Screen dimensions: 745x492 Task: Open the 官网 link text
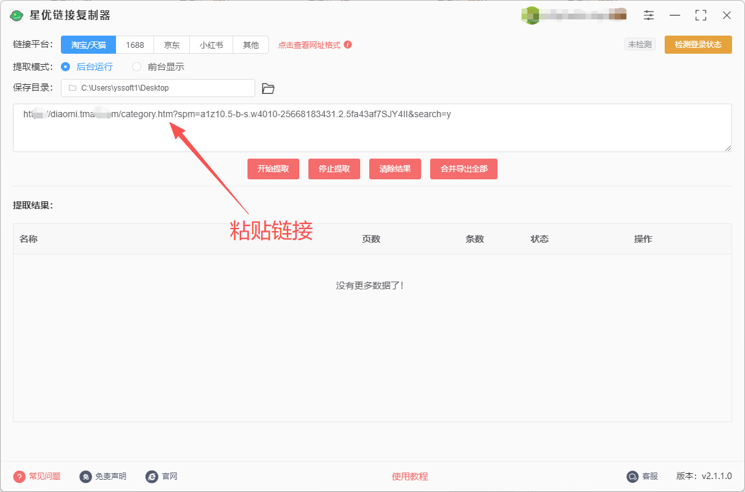[170, 476]
